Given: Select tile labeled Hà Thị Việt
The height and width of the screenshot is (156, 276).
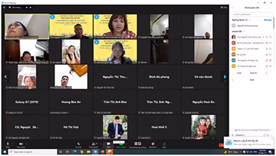Looking at the screenshot, I should point(71,127).
